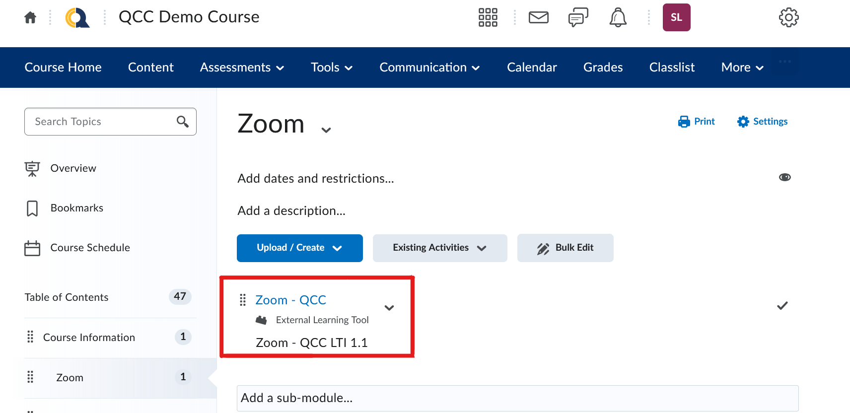Open the message alerts envelope icon
This screenshot has width=850, height=413.
pos(538,17)
